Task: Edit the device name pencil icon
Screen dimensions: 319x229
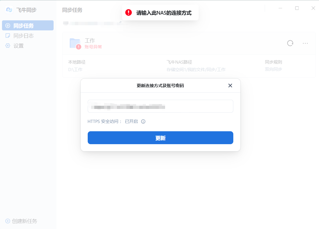Action: [x=120, y=22]
